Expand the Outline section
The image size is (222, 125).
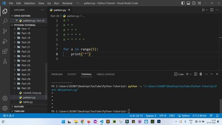coord(19,107)
